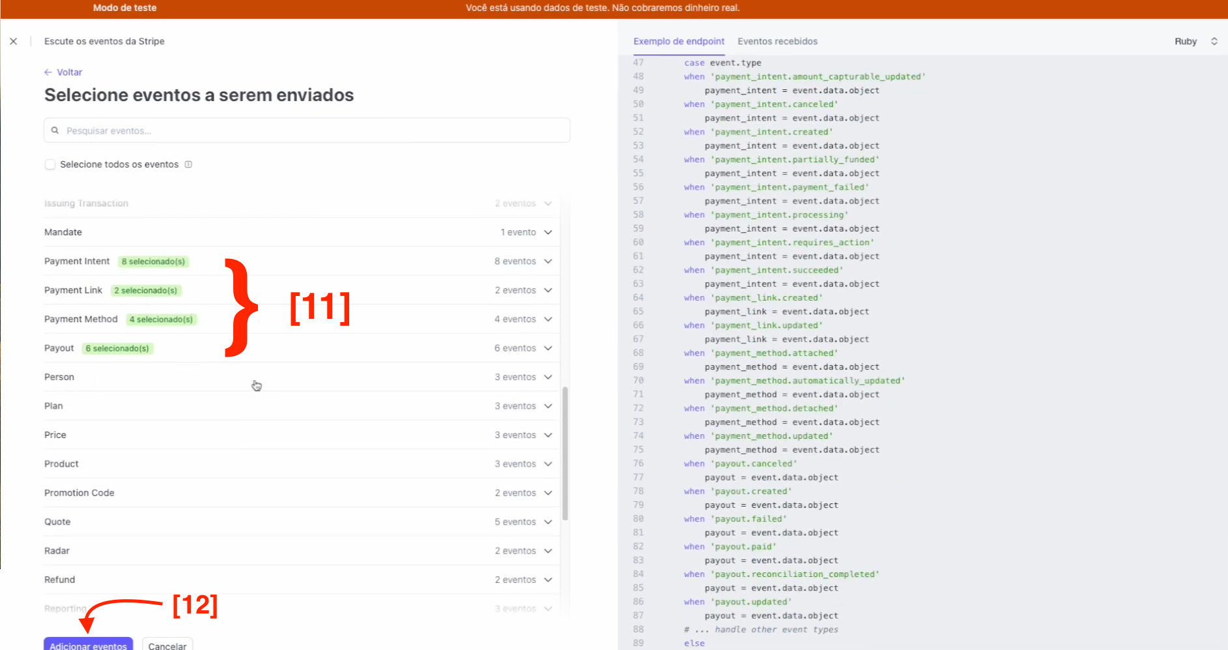Click the magnifier icon in search field
1228x650 pixels.
tap(55, 130)
